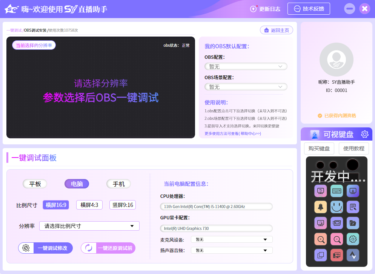Open settings gear next to 可视键盘 title
This screenshot has height=274, width=375.
[364, 134]
